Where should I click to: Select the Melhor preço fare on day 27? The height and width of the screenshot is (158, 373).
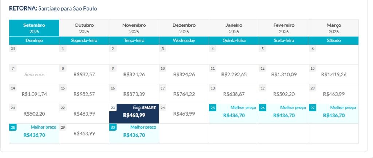tap(334, 114)
